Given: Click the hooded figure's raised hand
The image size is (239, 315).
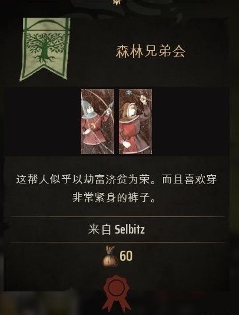Looking at the screenshot, I should click(144, 99).
